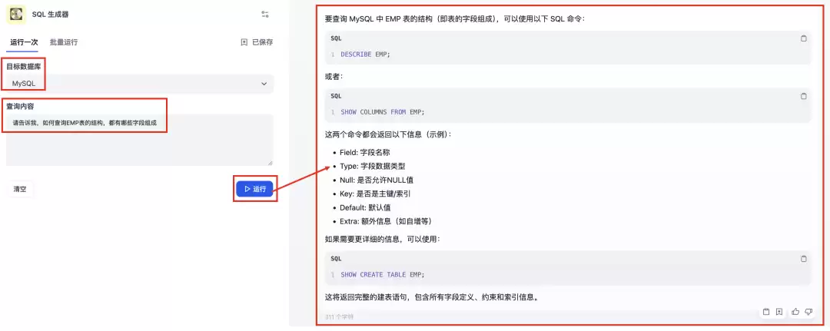
Task: Copy the SHOW COLUMNS FROM EMP code block
Action: pyautogui.click(x=804, y=96)
